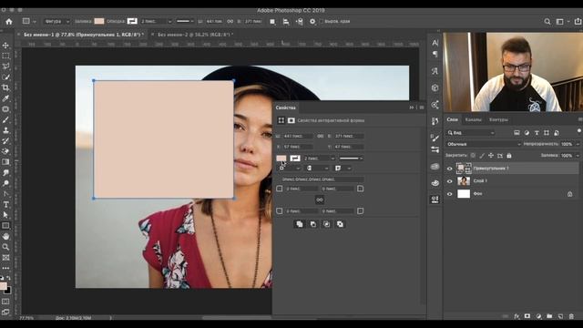Viewport: 583px width, 328px height.
Task: Click Exclude Overlapping Shapes icon in Properties
Action: (x=340, y=224)
